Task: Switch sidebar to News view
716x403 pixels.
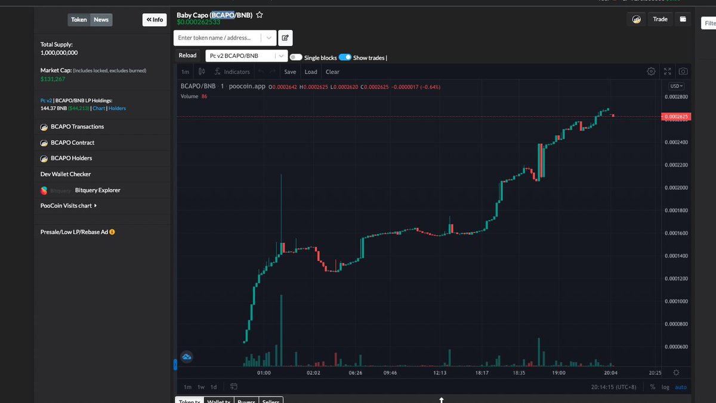Action: [x=101, y=20]
